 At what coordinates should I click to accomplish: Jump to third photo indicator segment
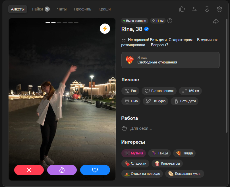59,23
